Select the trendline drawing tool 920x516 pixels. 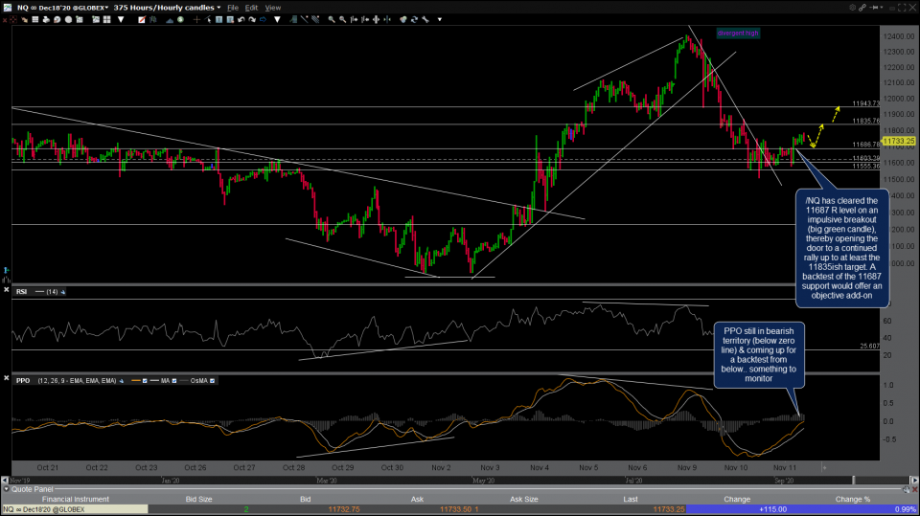305,19
